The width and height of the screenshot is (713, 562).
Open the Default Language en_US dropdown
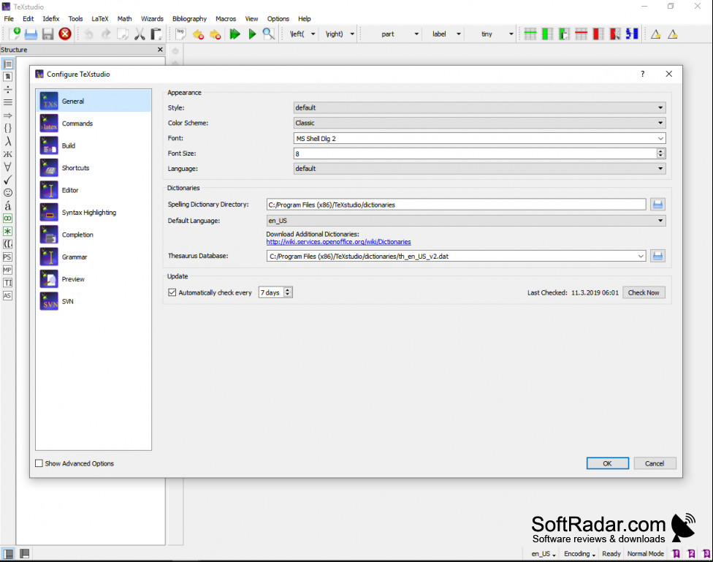(466, 221)
